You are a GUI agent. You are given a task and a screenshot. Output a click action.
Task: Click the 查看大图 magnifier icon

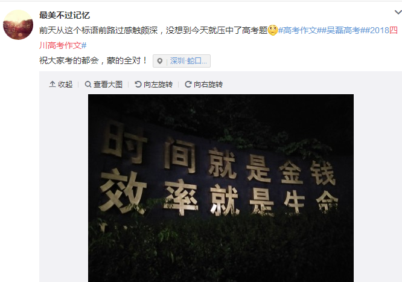coord(88,84)
